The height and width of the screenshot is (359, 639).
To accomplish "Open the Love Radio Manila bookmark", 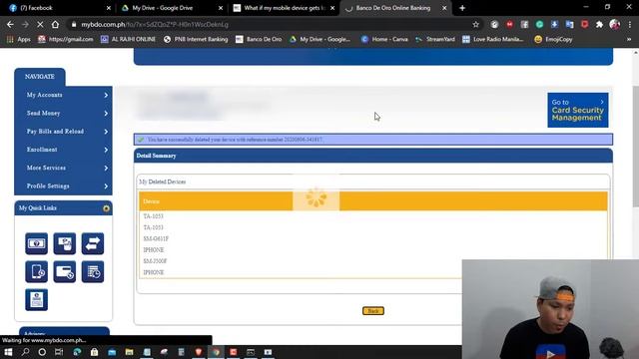I will pyautogui.click(x=493, y=39).
